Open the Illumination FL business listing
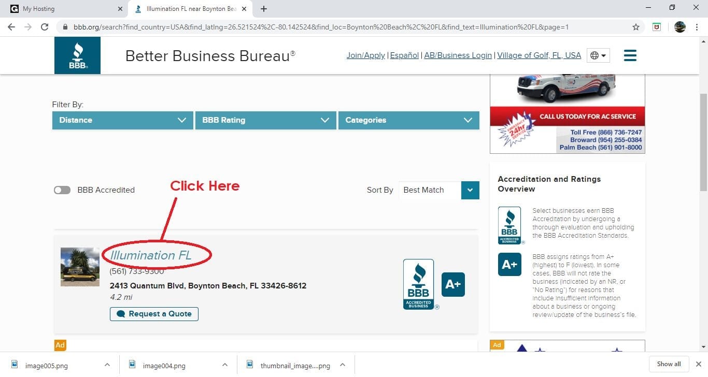This screenshot has height=377, width=708. coord(150,255)
